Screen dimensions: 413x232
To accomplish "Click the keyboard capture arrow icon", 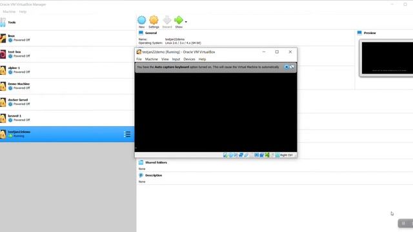I will point(277,155).
